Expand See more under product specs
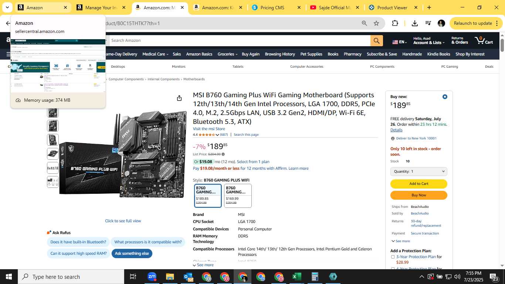This screenshot has width=505, height=284. pyautogui.click(x=203, y=265)
